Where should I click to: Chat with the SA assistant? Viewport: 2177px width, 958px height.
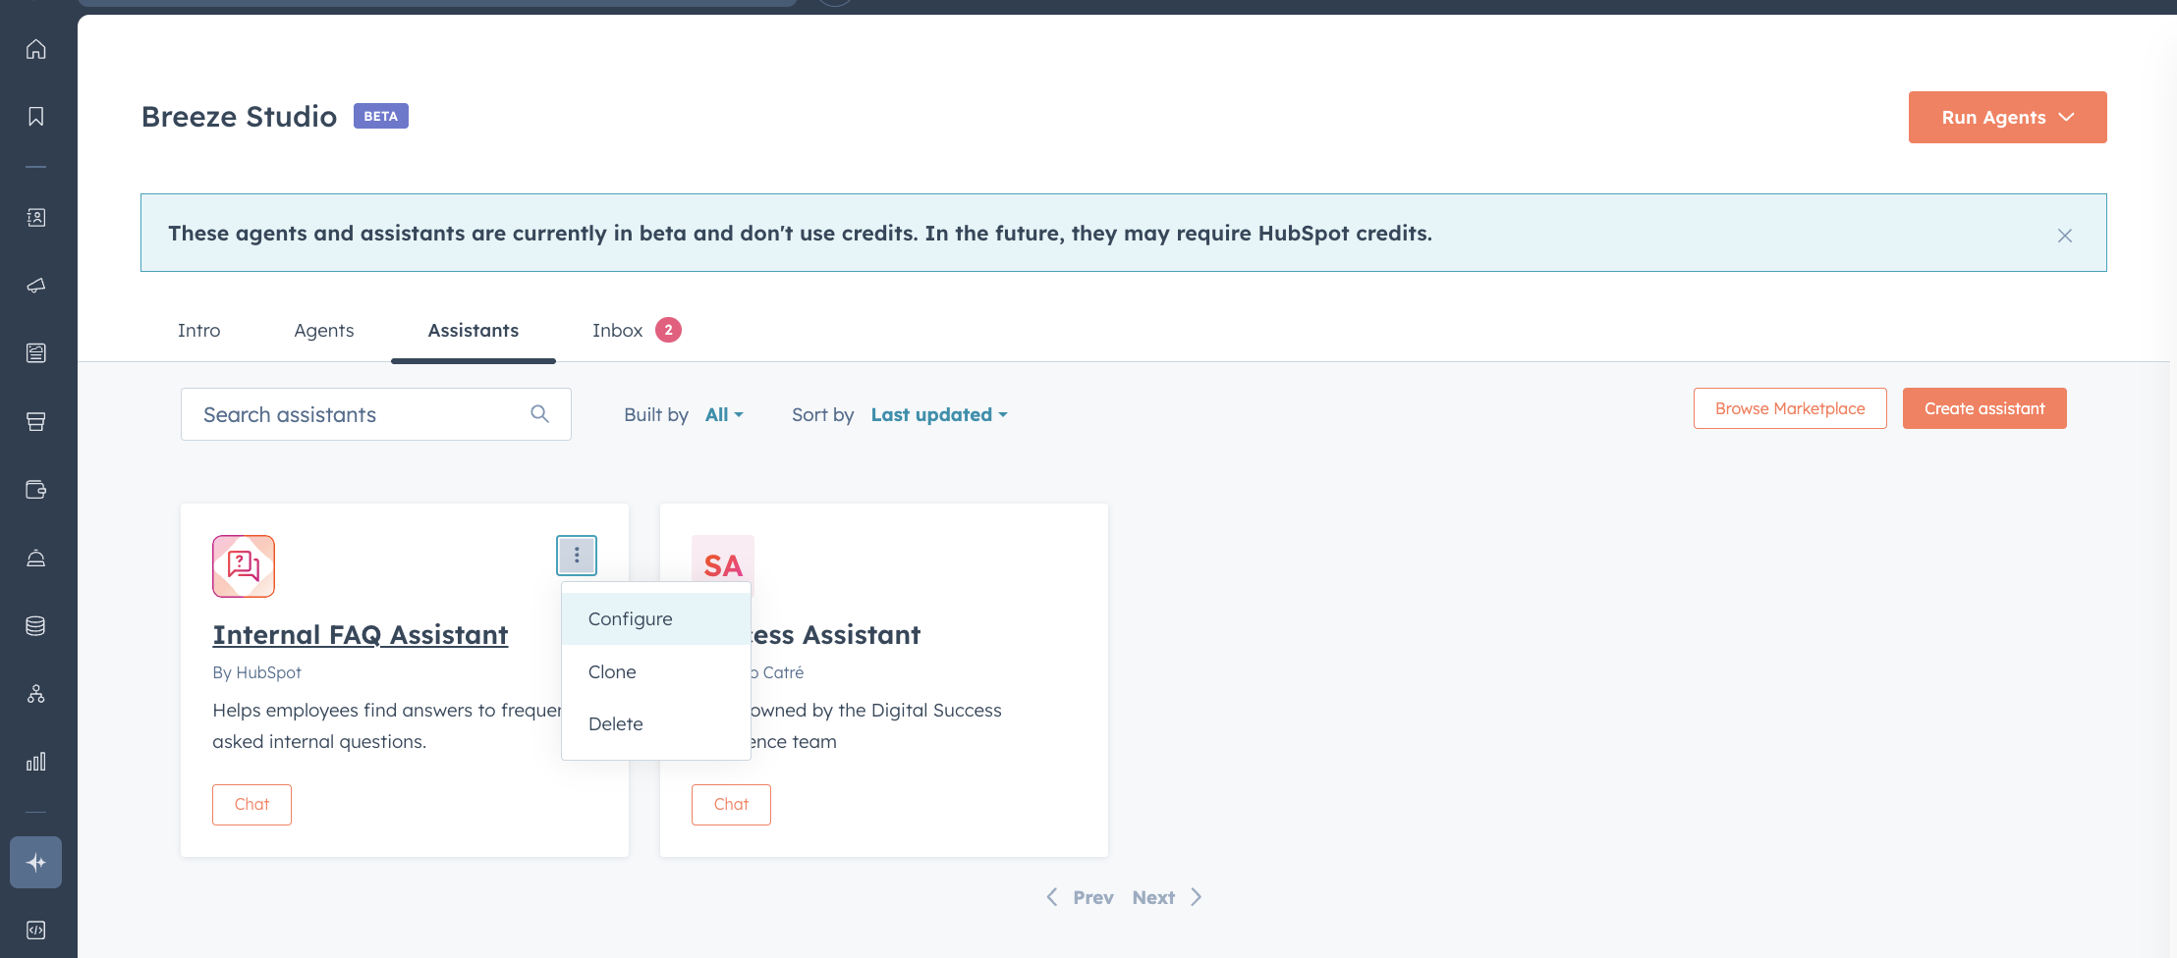pyautogui.click(x=731, y=805)
